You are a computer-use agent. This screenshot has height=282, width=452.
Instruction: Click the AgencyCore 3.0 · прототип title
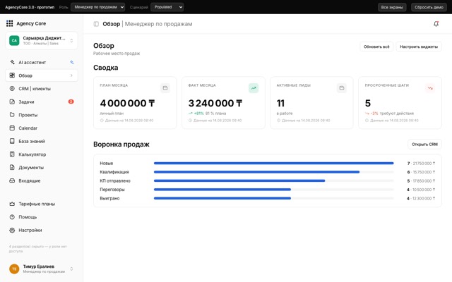(x=30, y=7)
